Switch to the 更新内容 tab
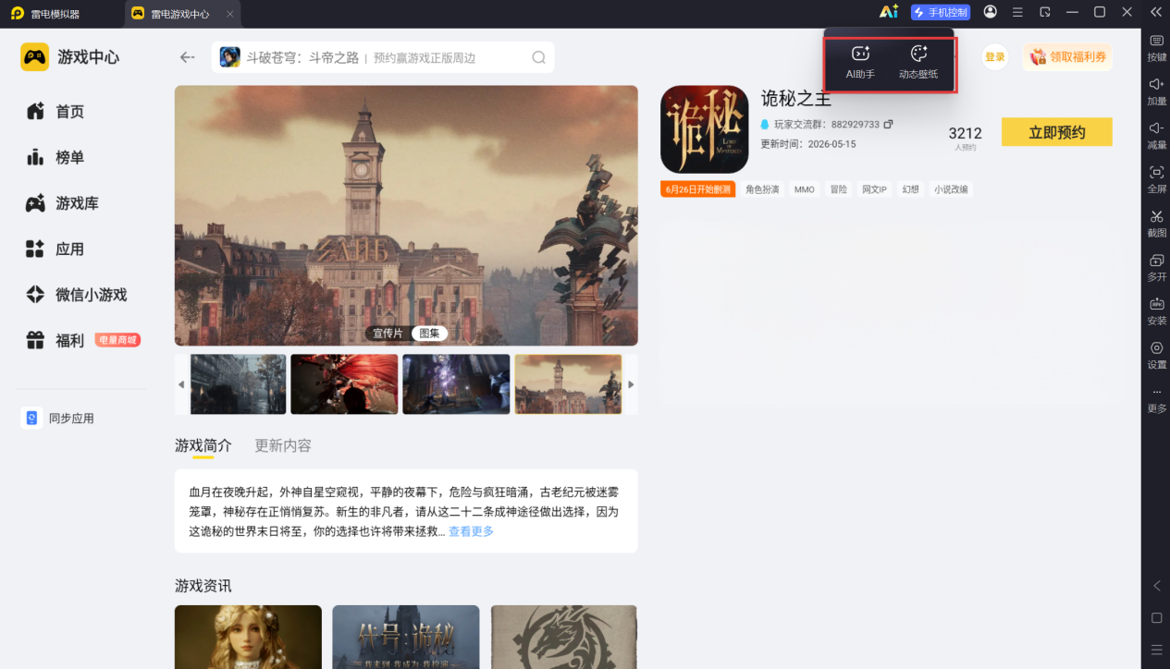 click(283, 445)
